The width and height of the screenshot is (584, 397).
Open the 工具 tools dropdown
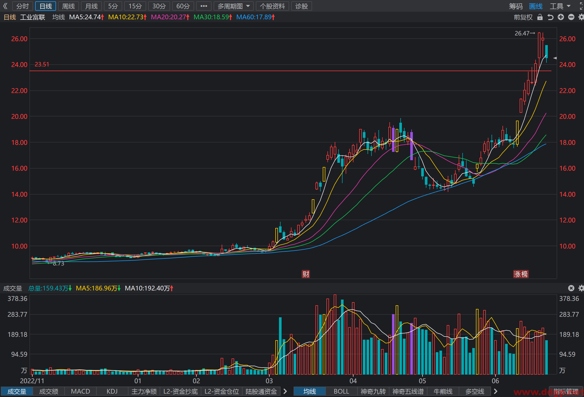560,6
